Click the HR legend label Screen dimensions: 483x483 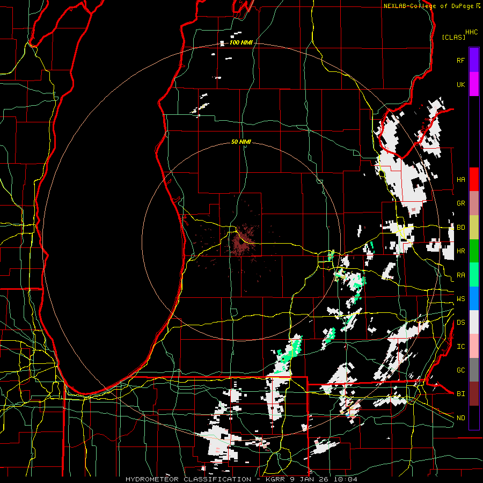461,251
